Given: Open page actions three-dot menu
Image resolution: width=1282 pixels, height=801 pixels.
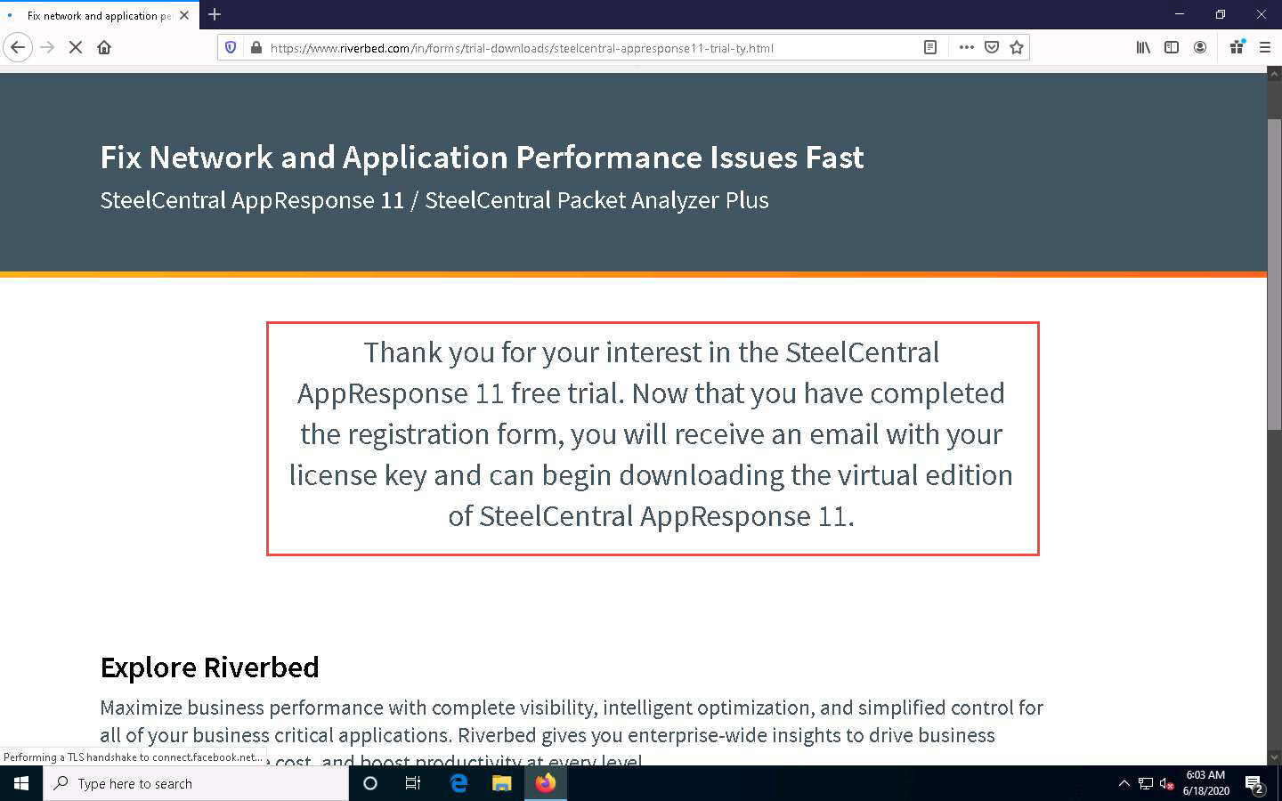Looking at the screenshot, I should pos(967,48).
